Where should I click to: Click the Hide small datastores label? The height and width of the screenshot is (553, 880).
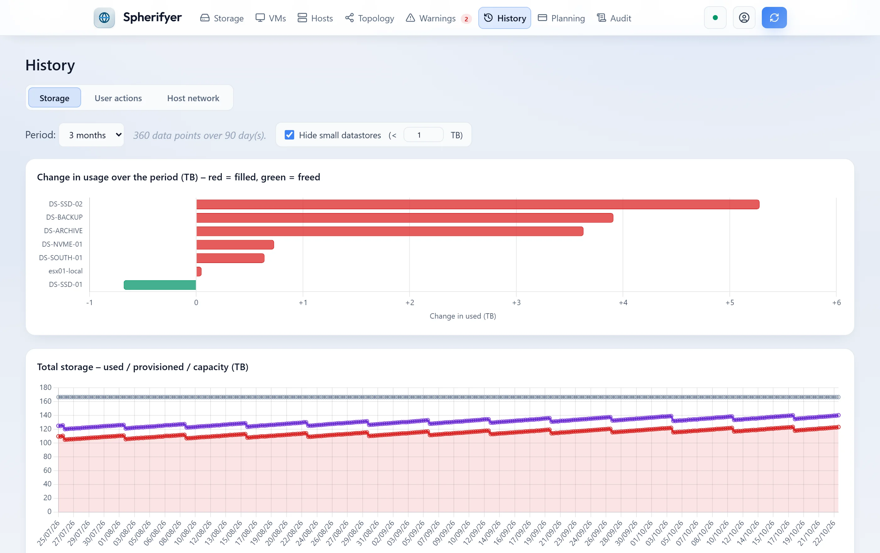pyautogui.click(x=339, y=135)
